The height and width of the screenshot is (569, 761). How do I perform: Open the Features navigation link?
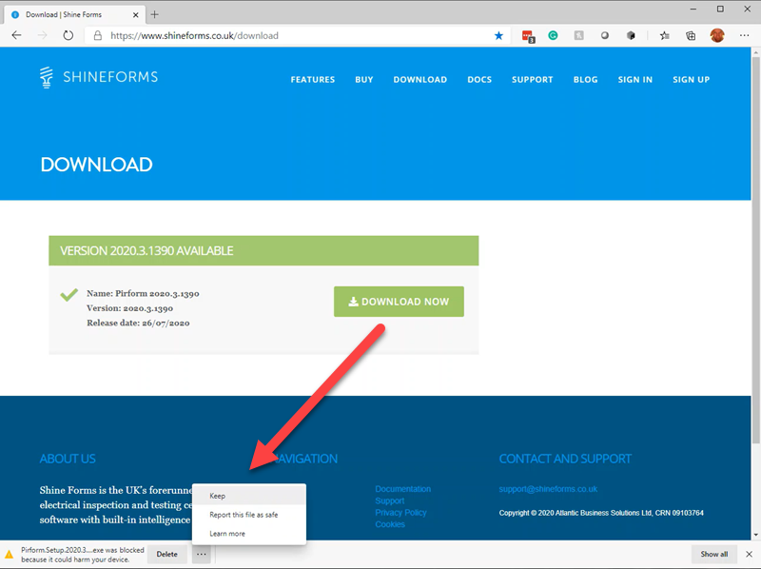313,80
